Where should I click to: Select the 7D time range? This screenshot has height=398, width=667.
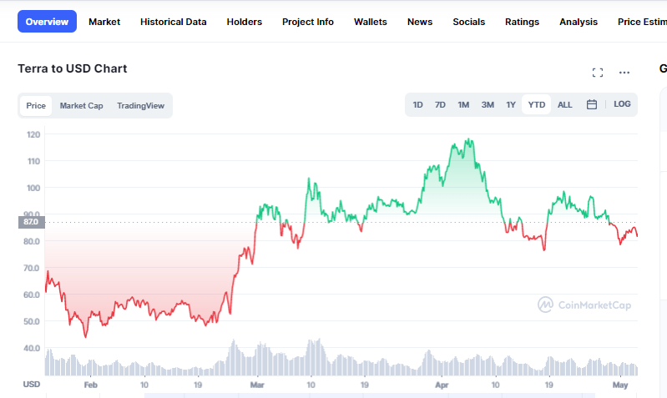pos(440,104)
